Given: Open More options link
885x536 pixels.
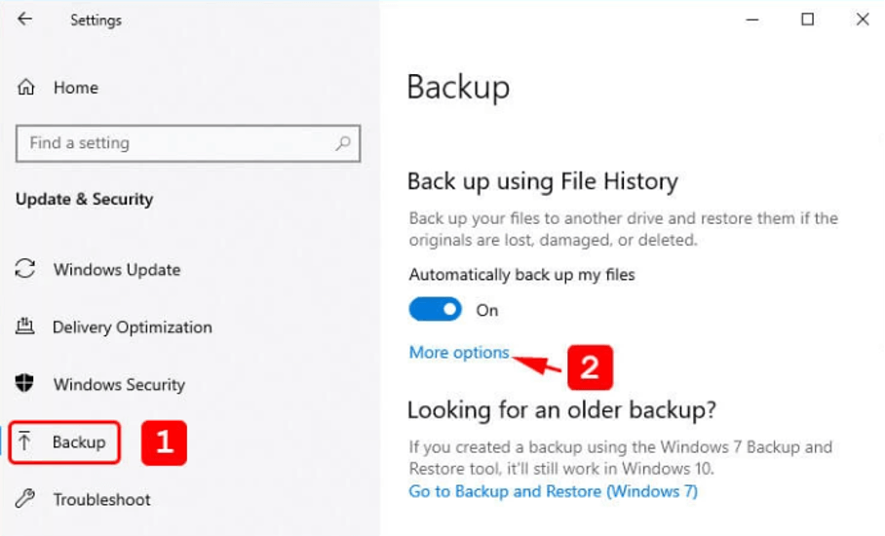Looking at the screenshot, I should pos(459,353).
